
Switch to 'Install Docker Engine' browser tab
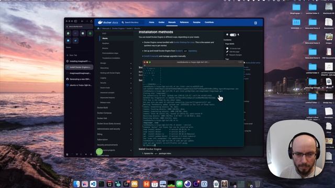coord(79,67)
